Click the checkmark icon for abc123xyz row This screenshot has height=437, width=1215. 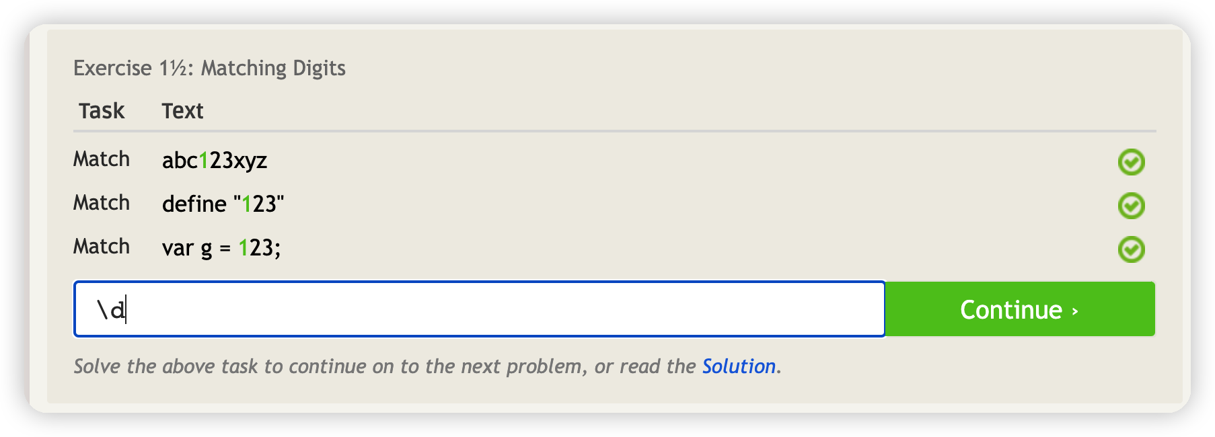coord(1131,162)
